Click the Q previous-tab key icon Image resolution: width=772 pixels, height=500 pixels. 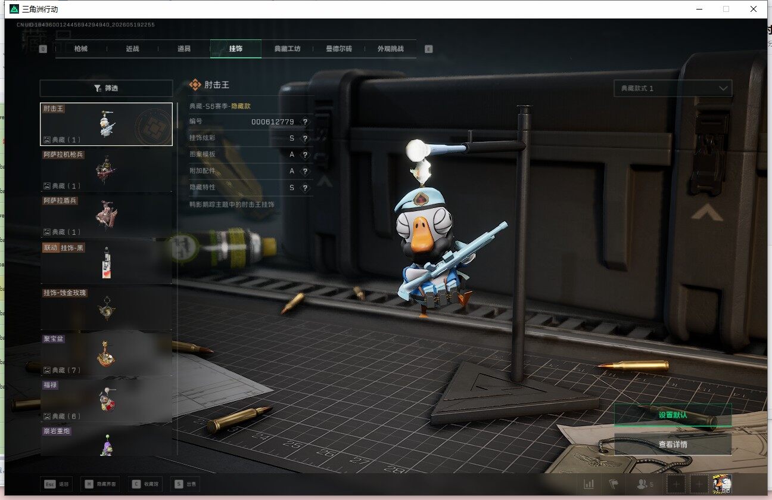pos(43,49)
